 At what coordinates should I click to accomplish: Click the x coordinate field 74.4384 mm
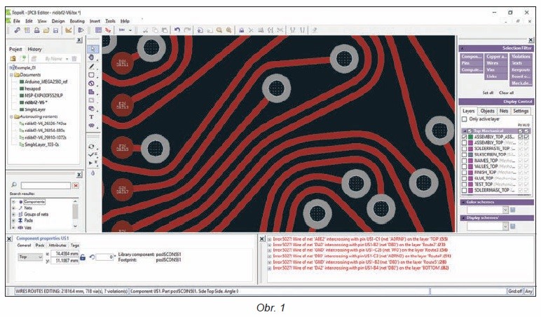[64, 254]
